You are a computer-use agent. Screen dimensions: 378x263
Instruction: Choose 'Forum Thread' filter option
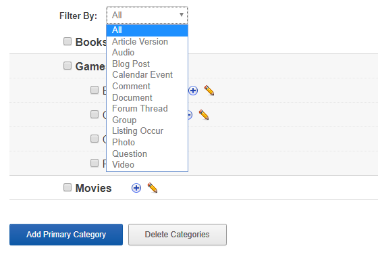tap(147, 109)
